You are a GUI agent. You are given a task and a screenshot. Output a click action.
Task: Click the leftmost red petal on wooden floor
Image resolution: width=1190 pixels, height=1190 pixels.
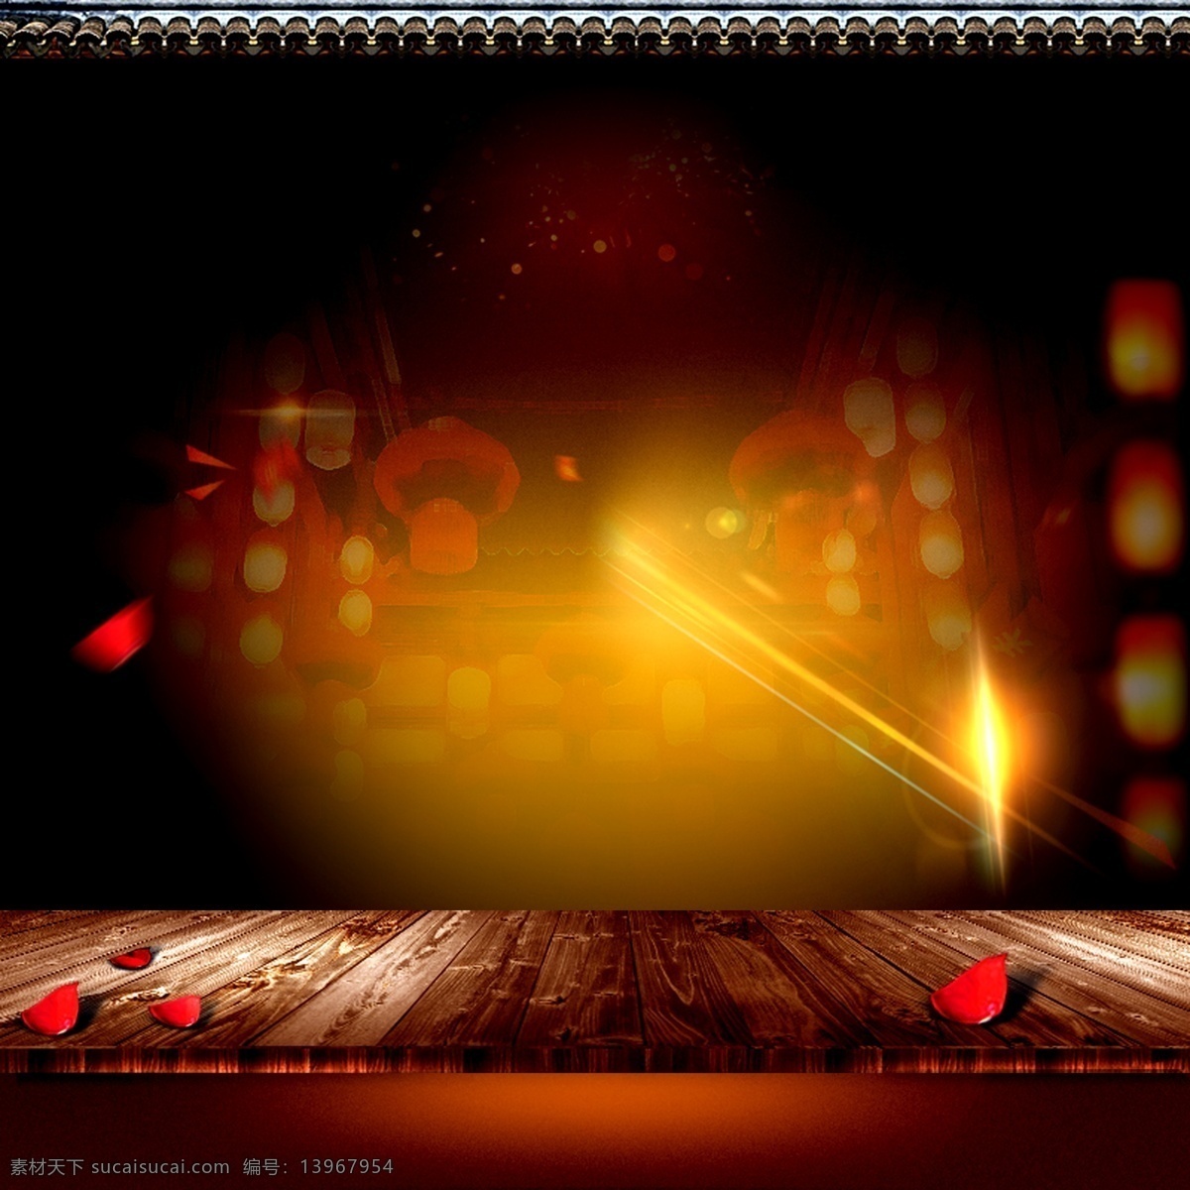51,1010
